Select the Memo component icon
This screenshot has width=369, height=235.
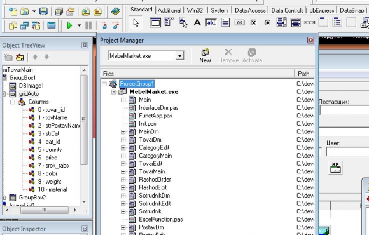click(x=225, y=23)
